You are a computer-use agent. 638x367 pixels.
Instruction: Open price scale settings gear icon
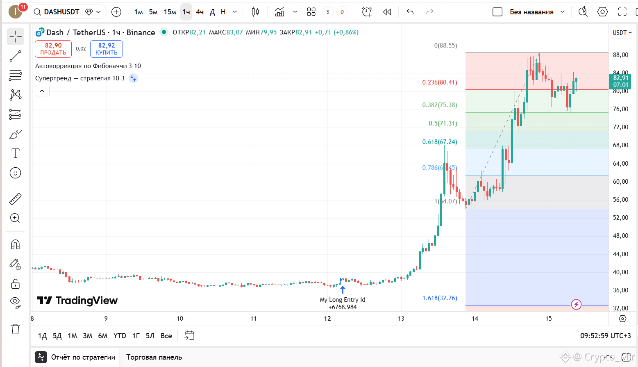pos(622,319)
